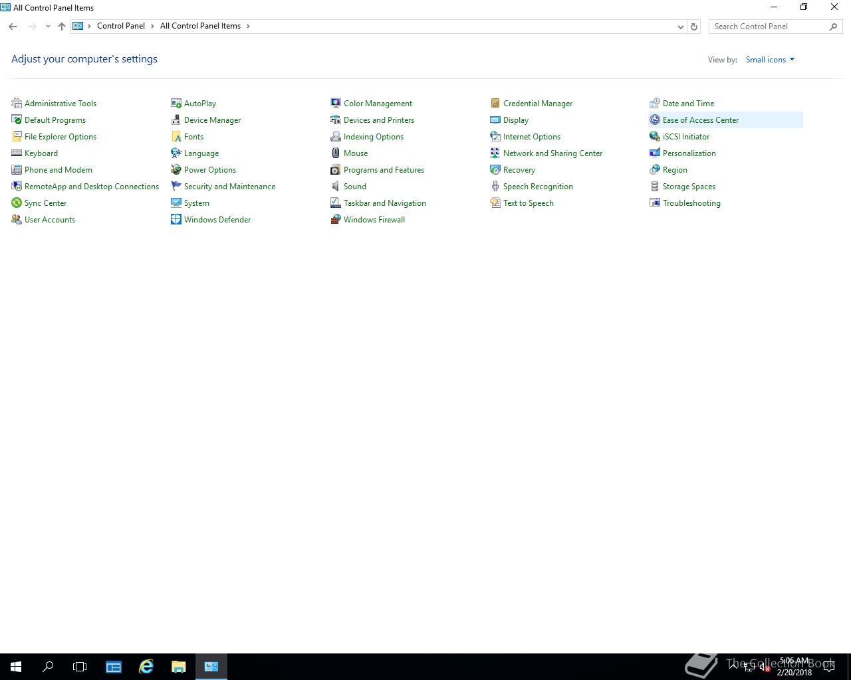The height and width of the screenshot is (680, 851).
Task: Open the Internet Options link
Action: pos(532,136)
